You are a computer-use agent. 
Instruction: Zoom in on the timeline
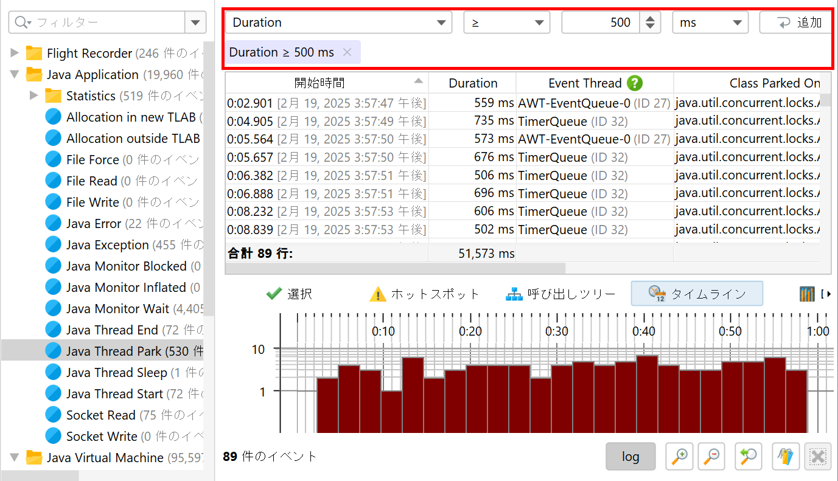(x=679, y=457)
